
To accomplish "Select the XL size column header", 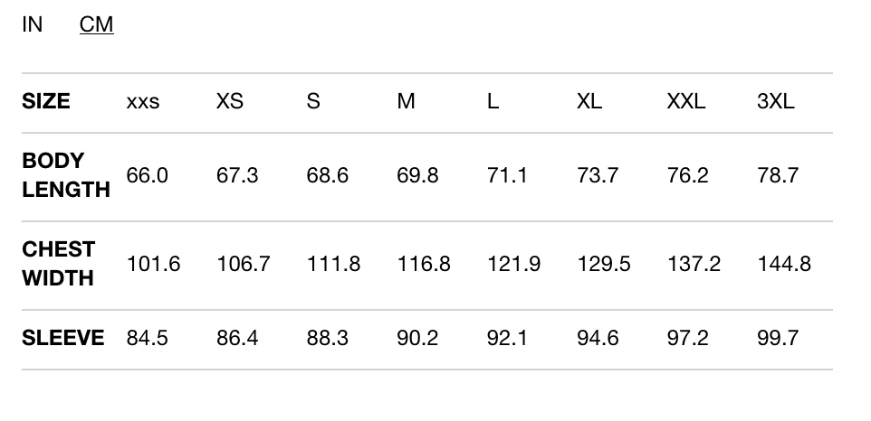I will [x=589, y=101].
